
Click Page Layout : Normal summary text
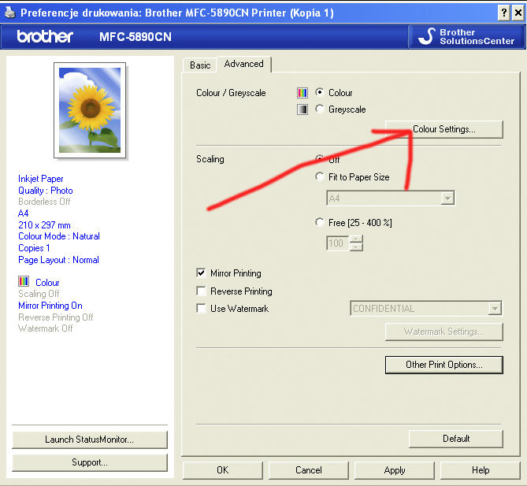[58, 260]
